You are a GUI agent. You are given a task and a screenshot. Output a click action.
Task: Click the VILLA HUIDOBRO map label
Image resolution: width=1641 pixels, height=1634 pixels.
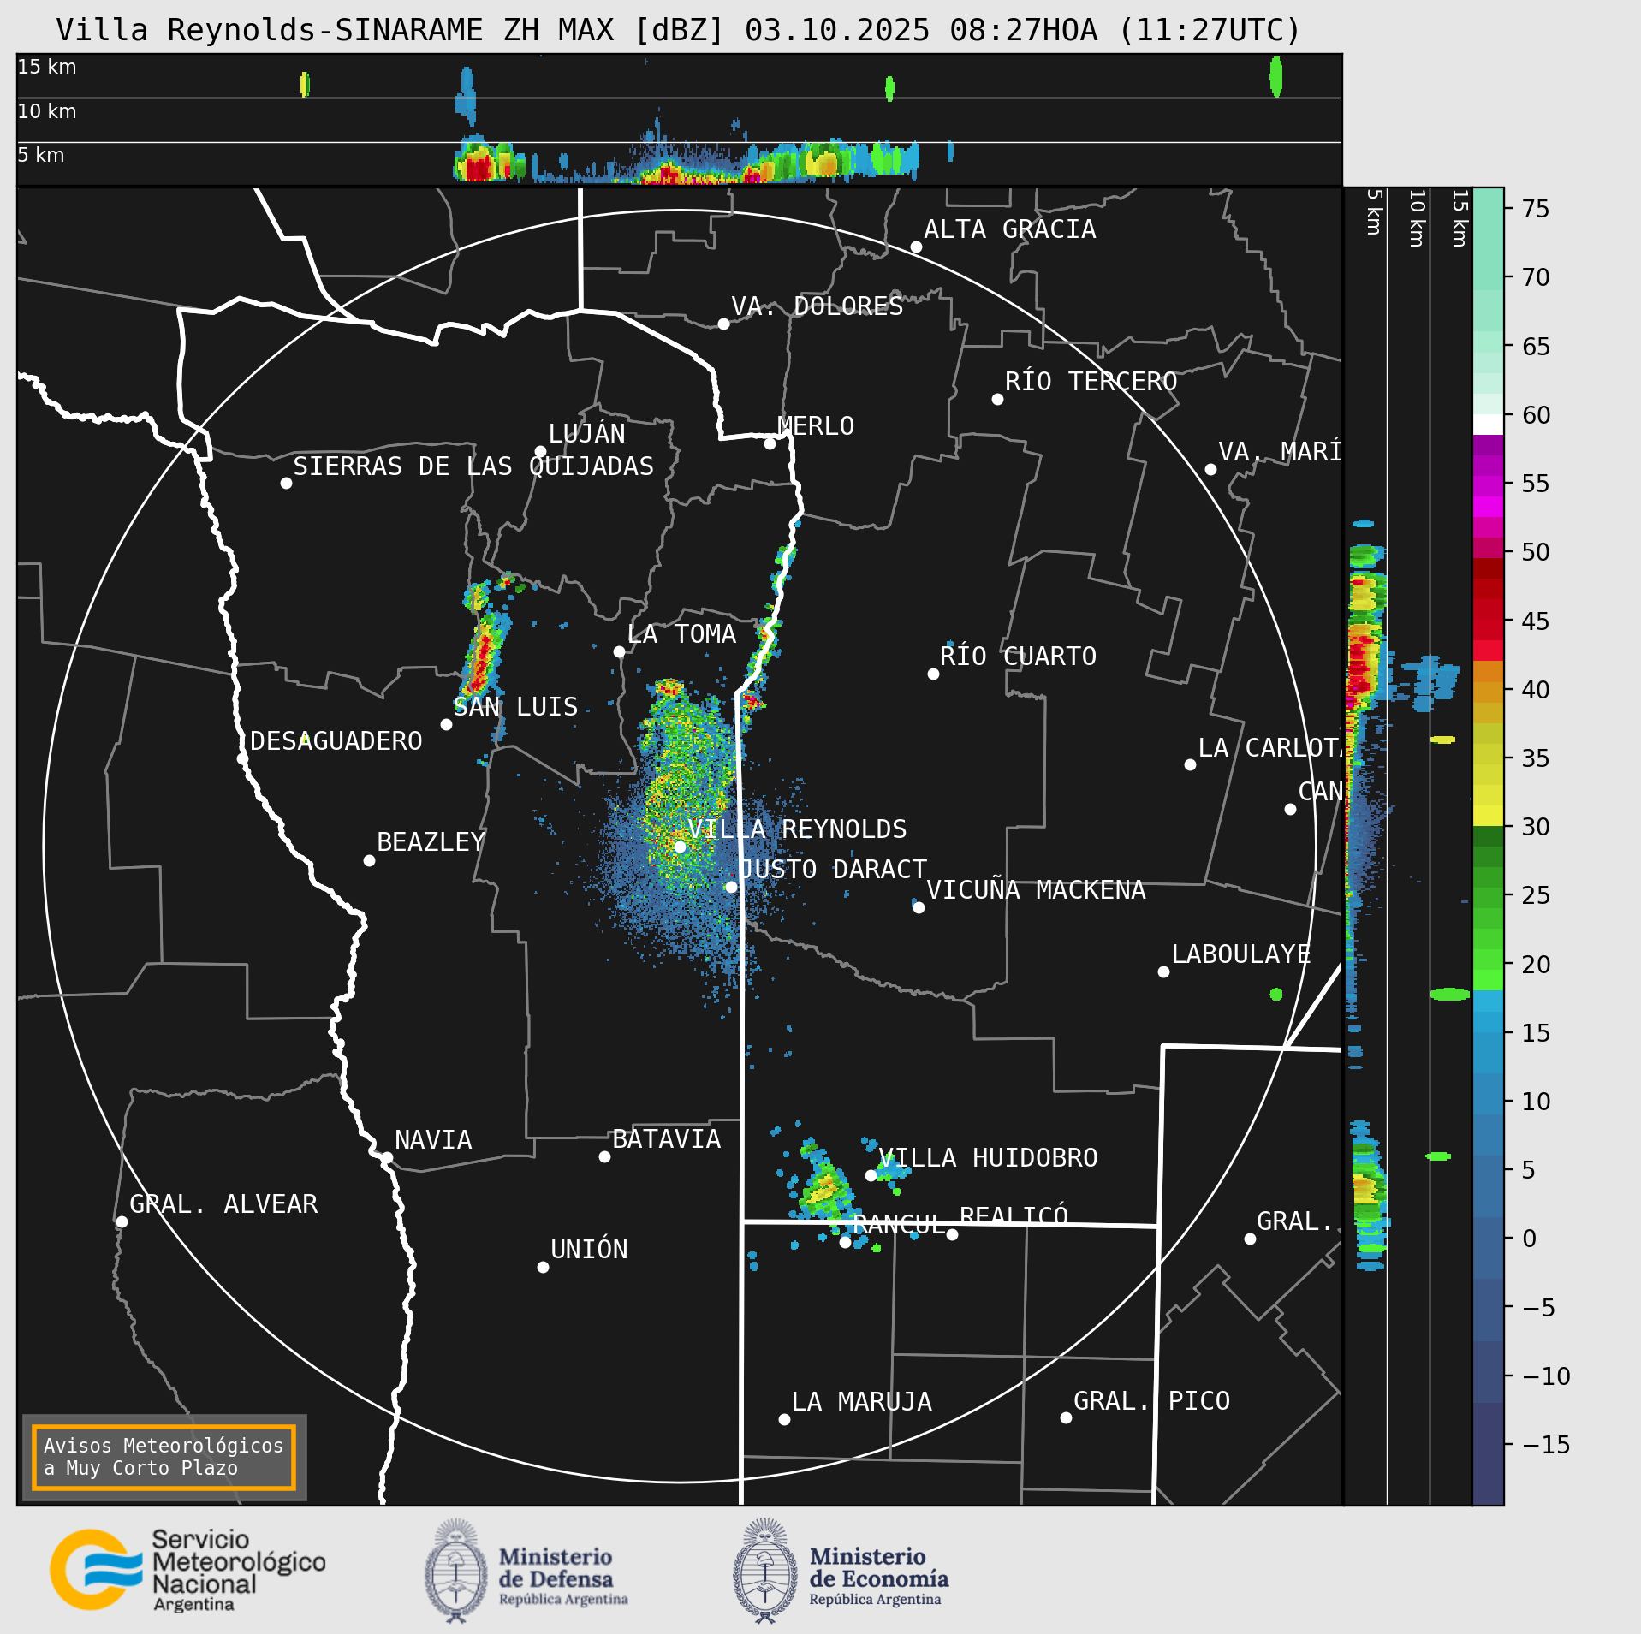pyautogui.click(x=988, y=1158)
